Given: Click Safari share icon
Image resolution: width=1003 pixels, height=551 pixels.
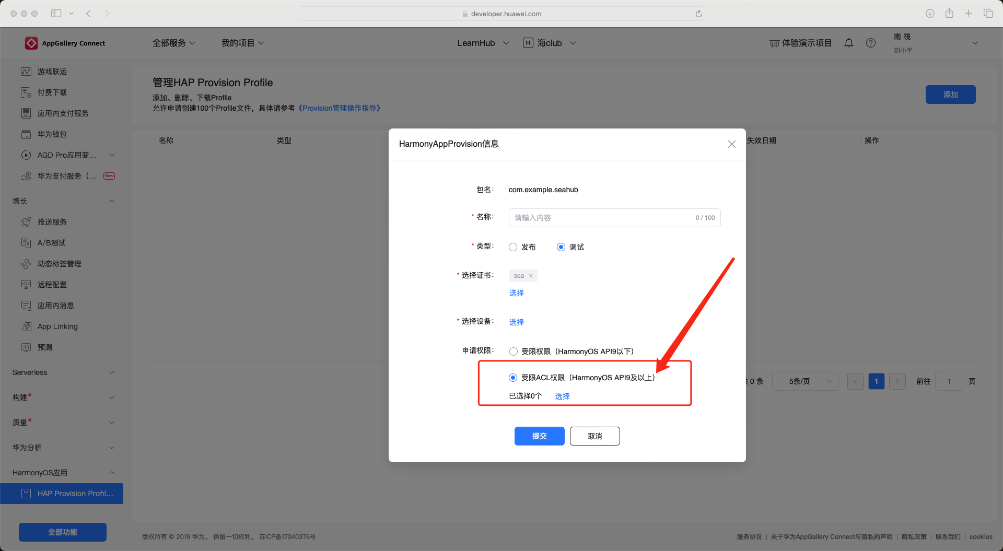Looking at the screenshot, I should tap(949, 13).
